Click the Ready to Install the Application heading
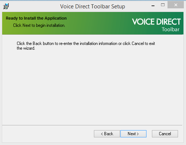Viewport: 186px width, 145px height. point(36,18)
